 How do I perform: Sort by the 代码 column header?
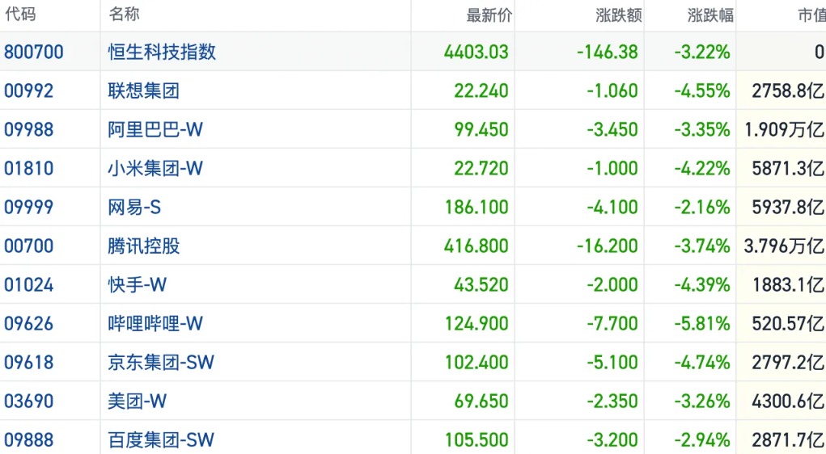(x=20, y=15)
